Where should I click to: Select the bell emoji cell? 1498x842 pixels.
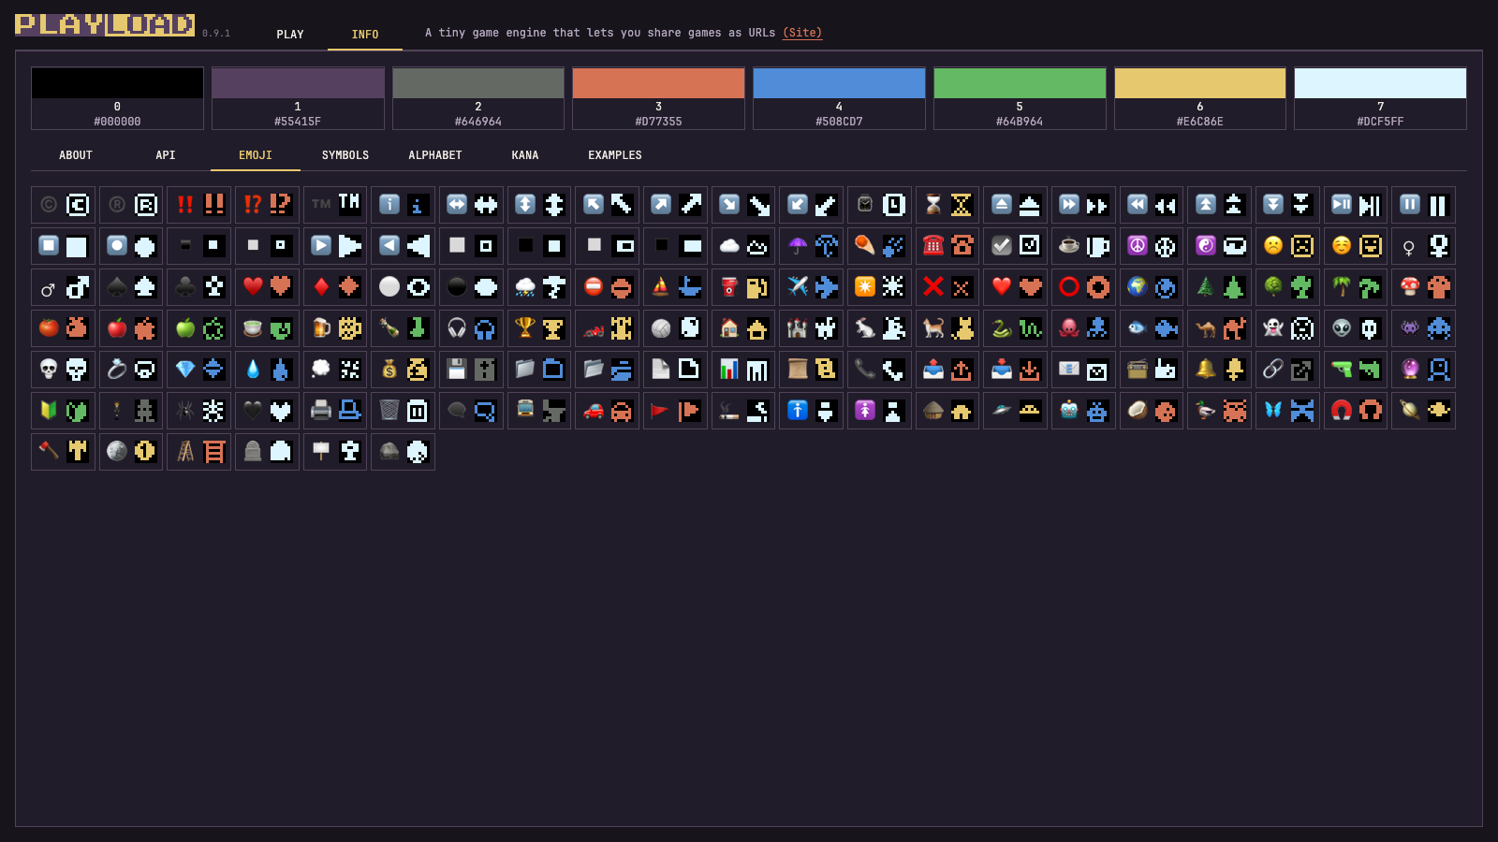point(1220,370)
